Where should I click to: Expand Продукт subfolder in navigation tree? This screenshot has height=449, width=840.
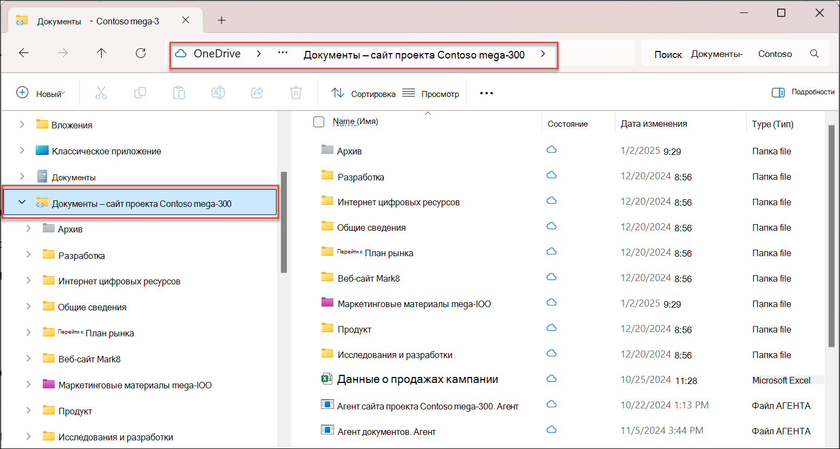click(x=28, y=411)
